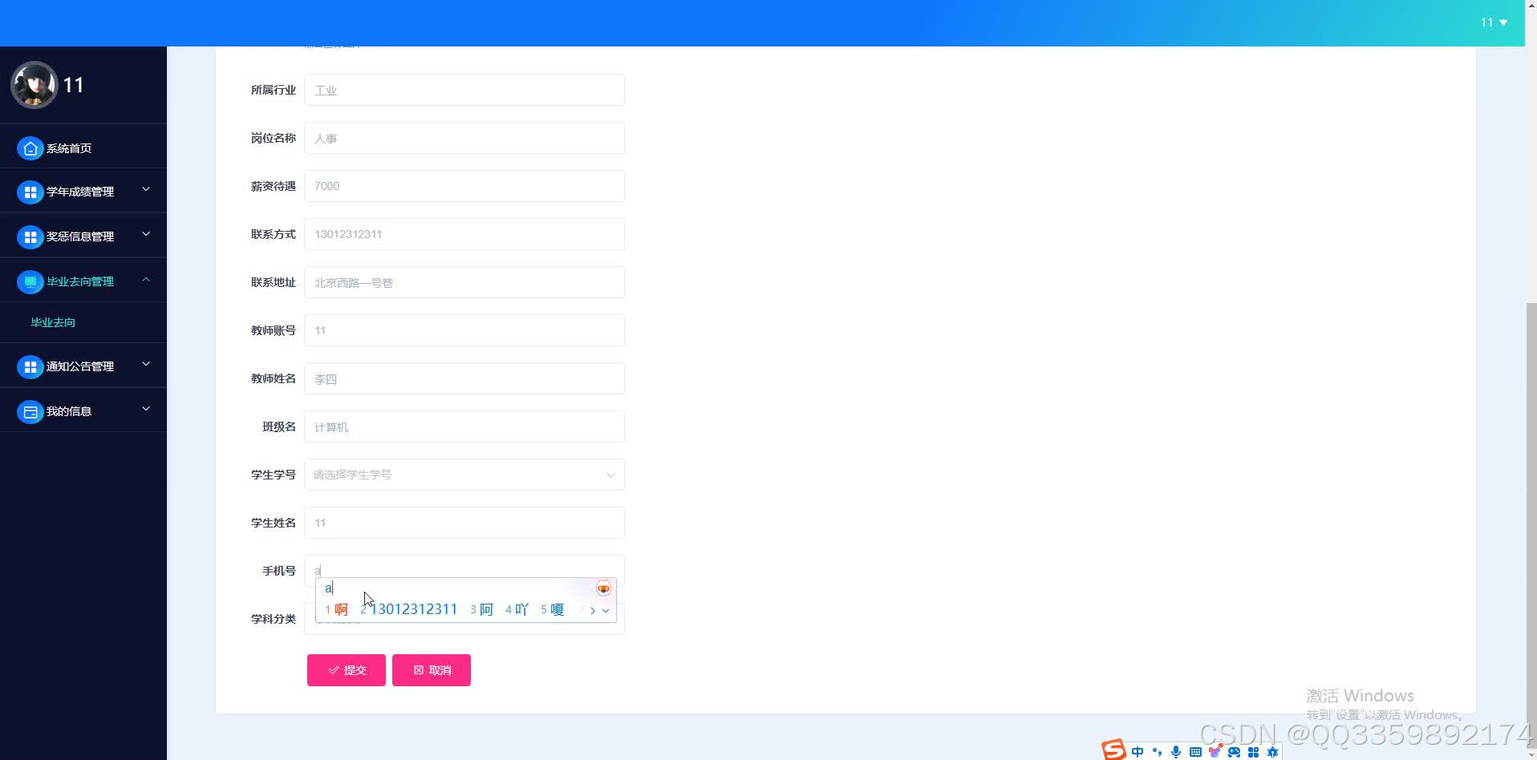Viewport: 1537px width, 760px height.
Task: Click the 班级名 input field
Action: (464, 426)
